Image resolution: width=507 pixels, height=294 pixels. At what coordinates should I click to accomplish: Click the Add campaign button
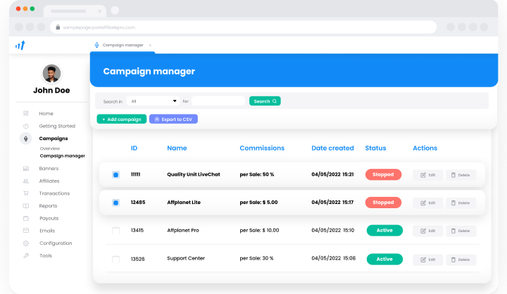(x=121, y=120)
